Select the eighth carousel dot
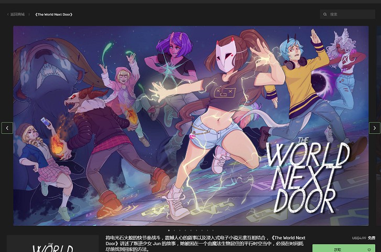The image size is (381, 252). coord(208,230)
